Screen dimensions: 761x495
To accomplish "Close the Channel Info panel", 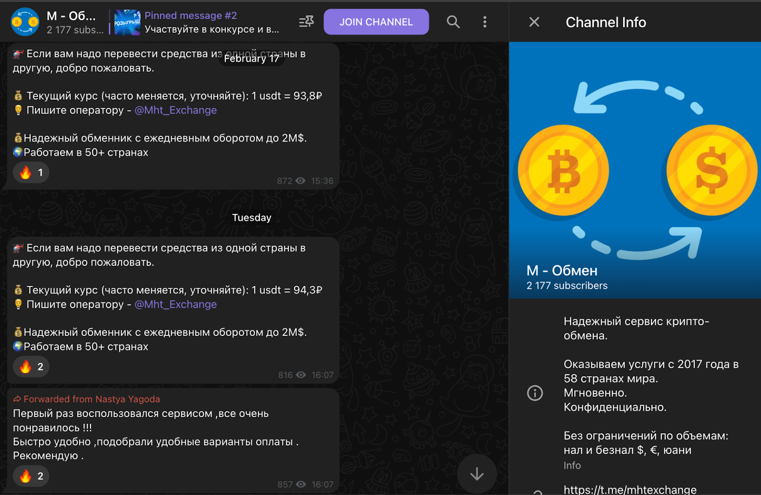I will (x=534, y=22).
